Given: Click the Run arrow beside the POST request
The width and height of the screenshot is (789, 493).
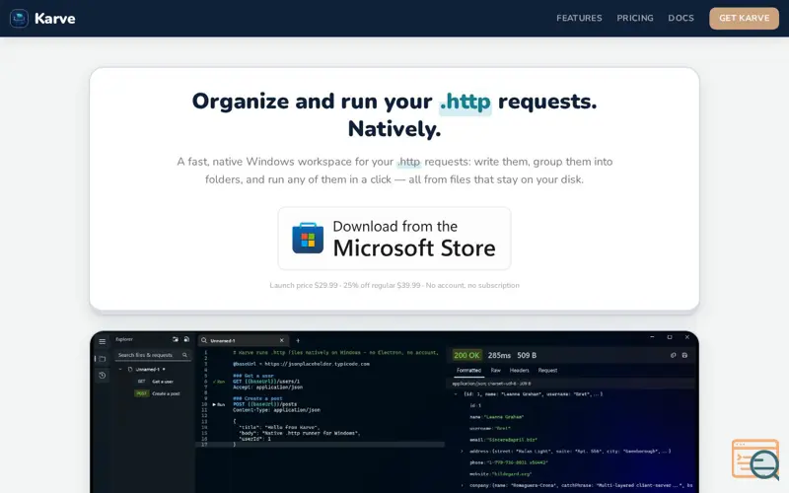Looking at the screenshot, I should [219, 404].
